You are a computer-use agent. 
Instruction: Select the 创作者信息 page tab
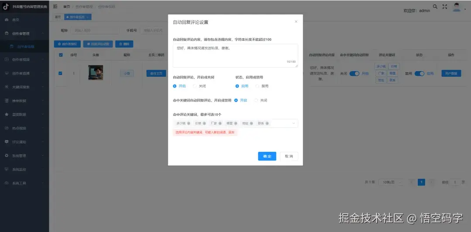pyautogui.click(x=78, y=17)
